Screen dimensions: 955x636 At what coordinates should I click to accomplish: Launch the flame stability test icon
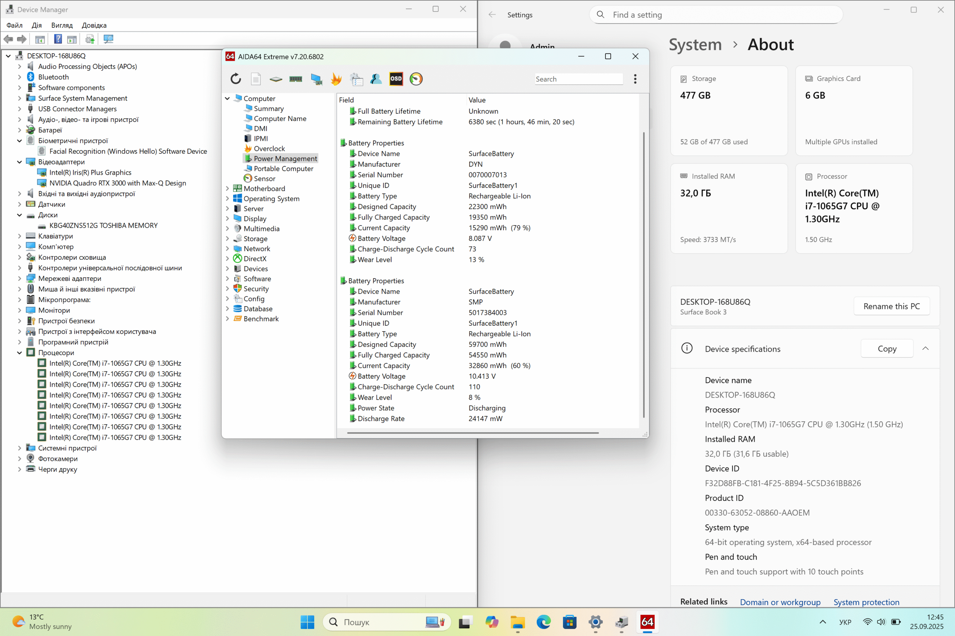pyautogui.click(x=336, y=79)
